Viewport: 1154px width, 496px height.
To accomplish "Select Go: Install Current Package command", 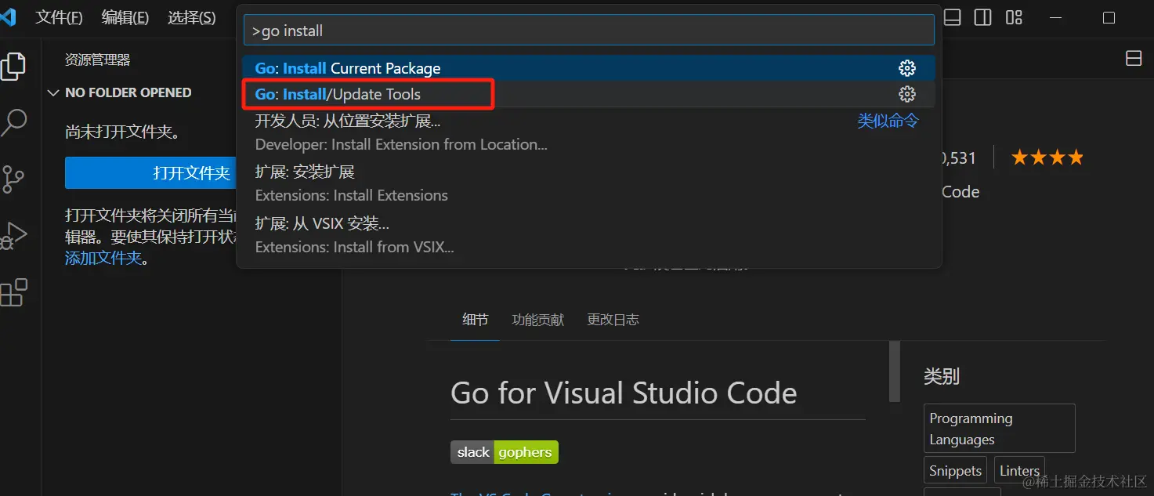I will pyautogui.click(x=589, y=68).
